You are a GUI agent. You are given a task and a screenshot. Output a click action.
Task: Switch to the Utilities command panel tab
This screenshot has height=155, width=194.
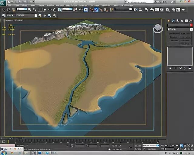point(191,21)
